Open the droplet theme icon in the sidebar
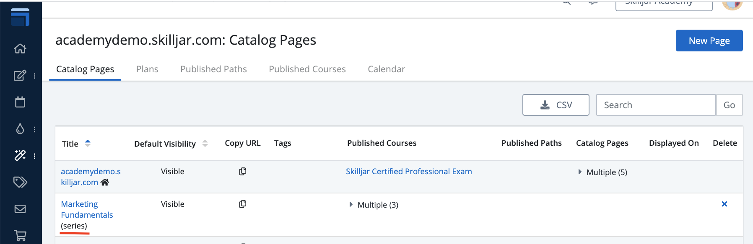The width and height of the screenshot is (753, 244). tap(20, 129)
